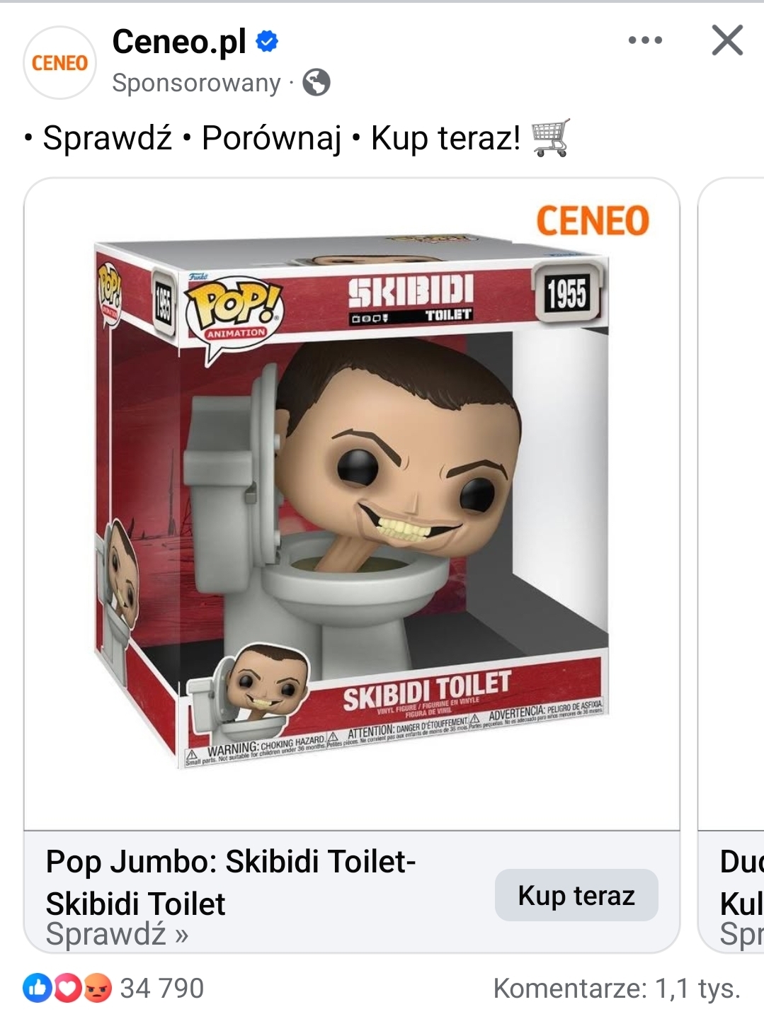Dismiss the ad with the X icon
The image size is (764, 1019).
point(727,40)
